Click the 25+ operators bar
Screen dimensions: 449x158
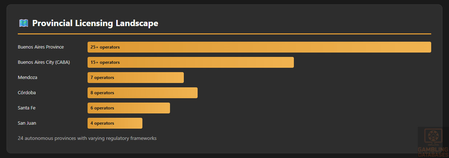click(259, 47)
